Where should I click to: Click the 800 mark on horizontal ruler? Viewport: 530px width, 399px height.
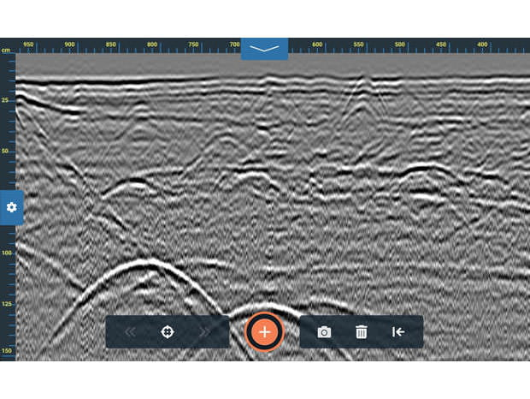pos(152,45)
